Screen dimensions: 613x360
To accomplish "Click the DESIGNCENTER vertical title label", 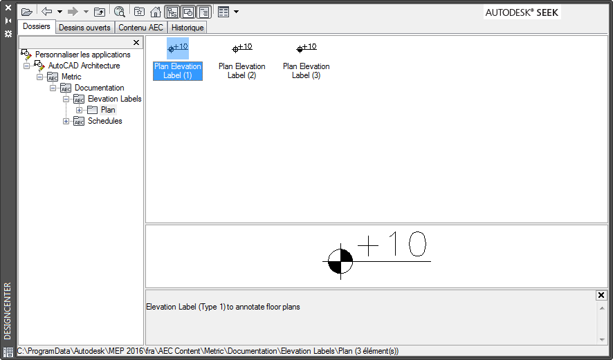I will tap(8, 311).
